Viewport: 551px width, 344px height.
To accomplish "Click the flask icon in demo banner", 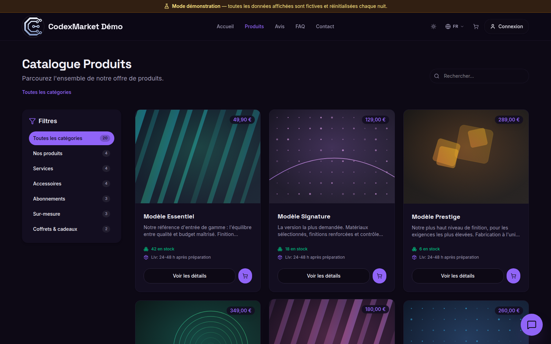I will coord(167,6).
